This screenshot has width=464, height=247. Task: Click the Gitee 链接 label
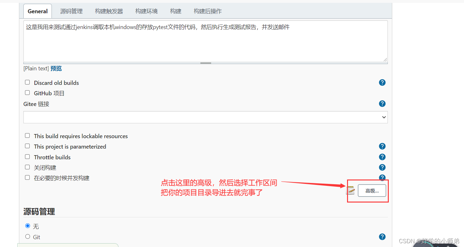click(36, 104)
